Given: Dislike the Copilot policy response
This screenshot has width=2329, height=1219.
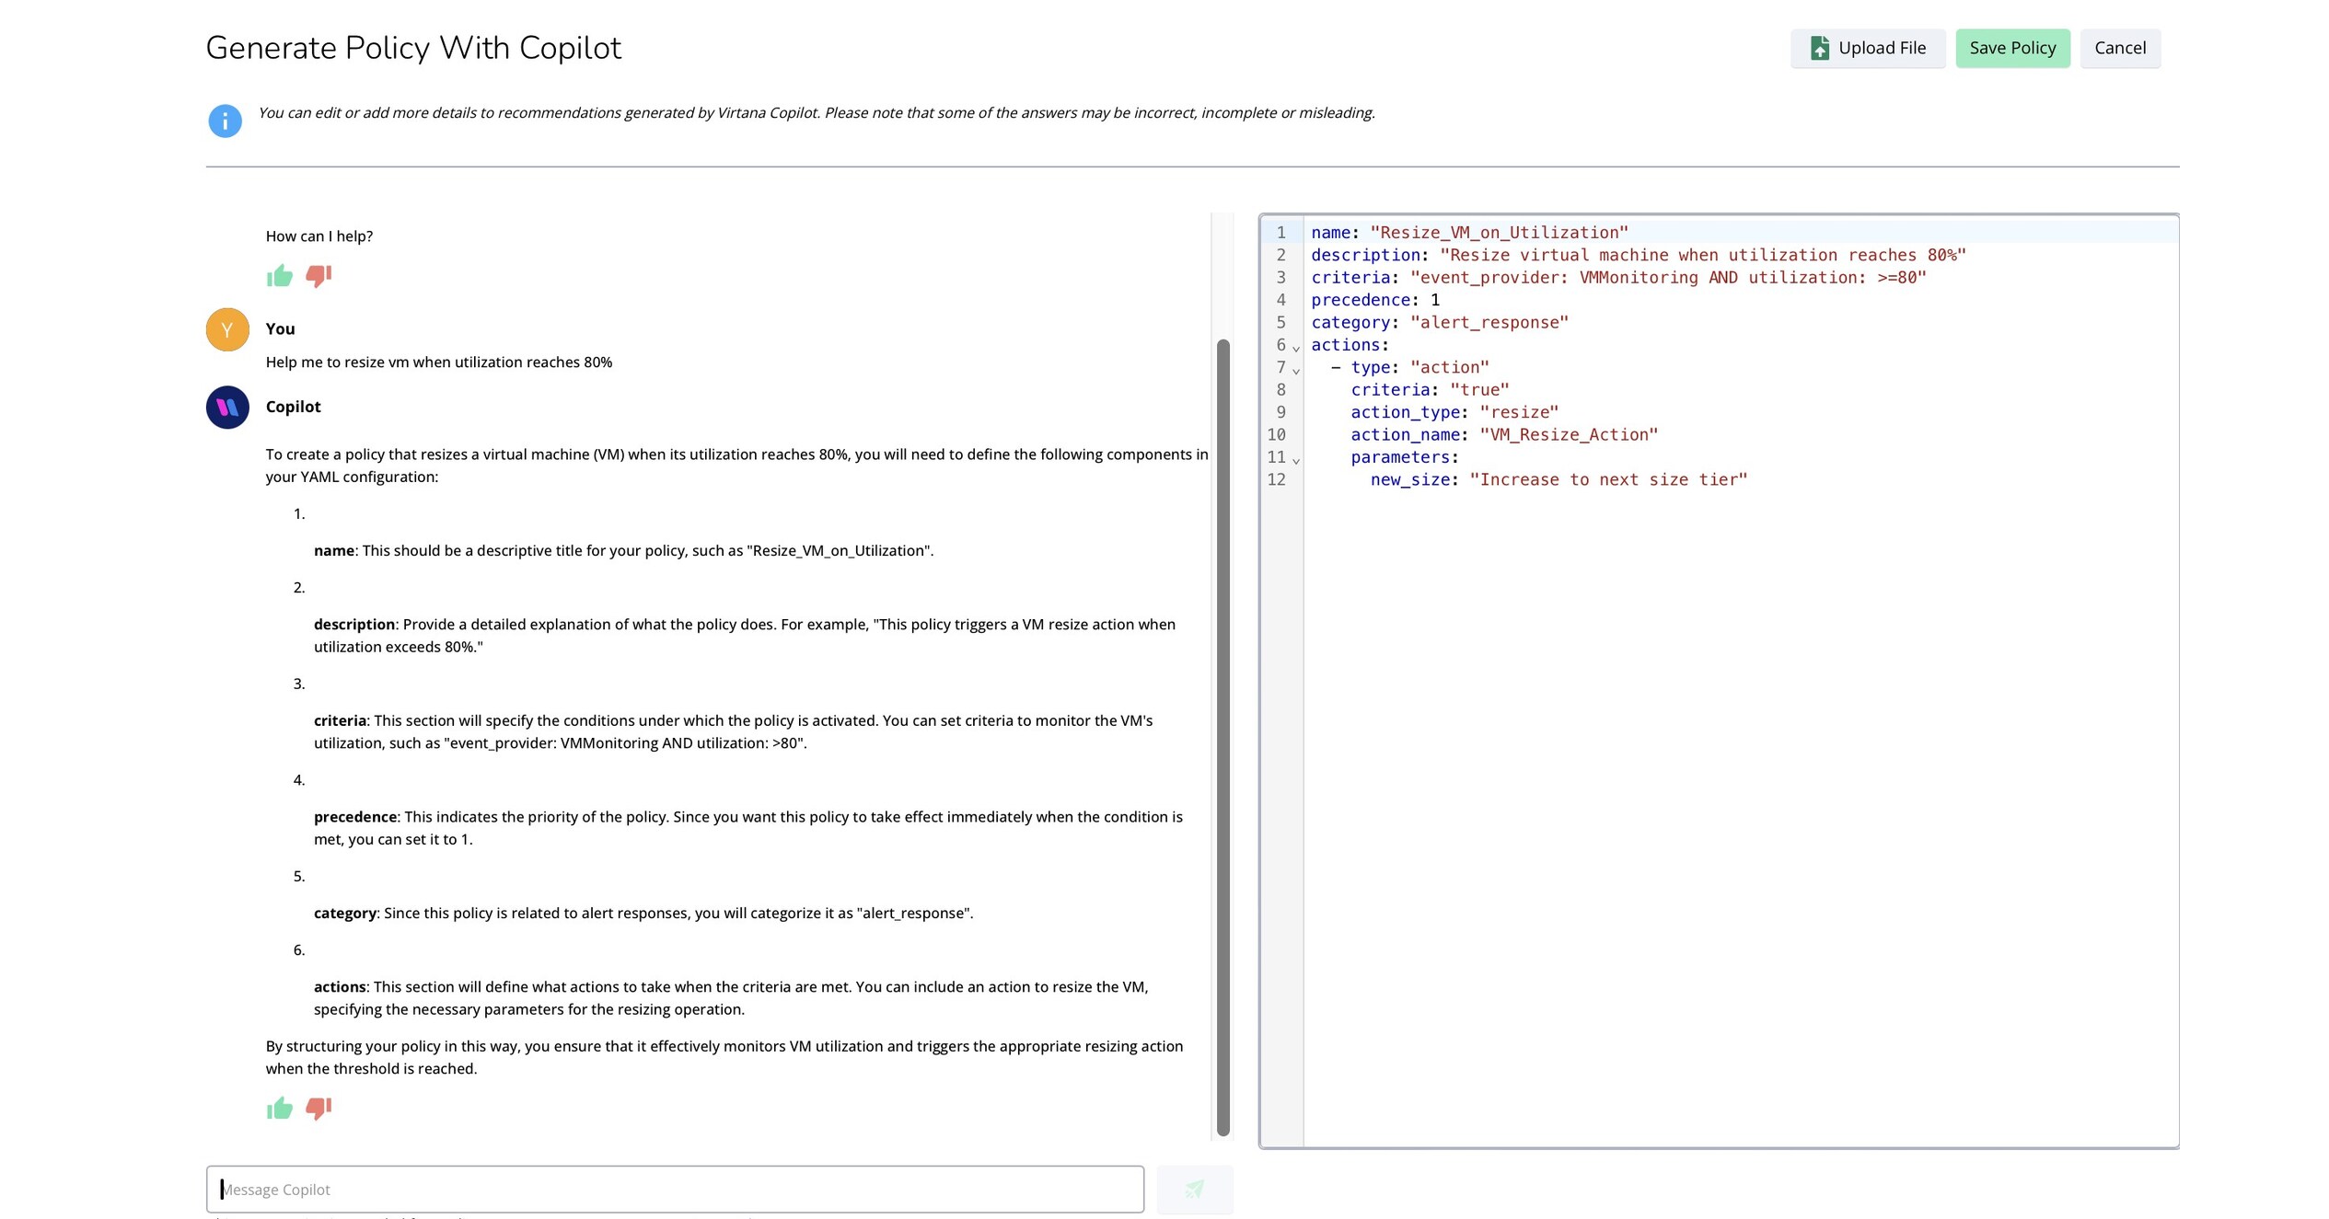Looking at the screenshot, I should point(319,1108).
